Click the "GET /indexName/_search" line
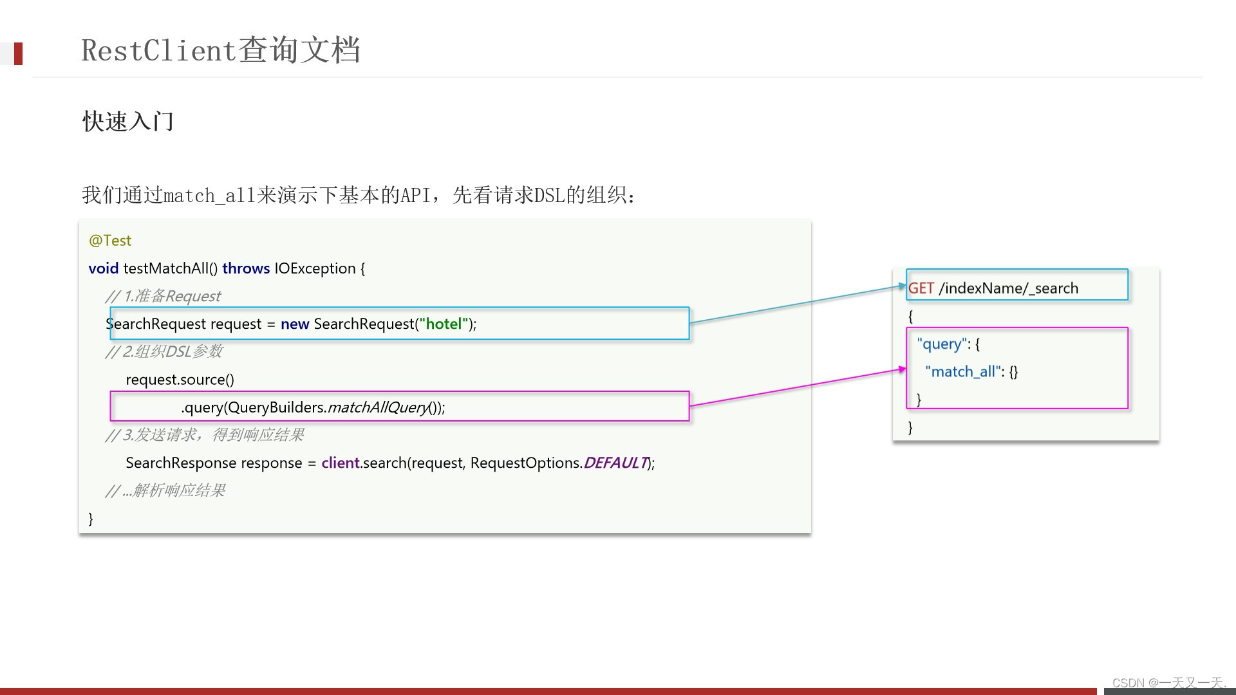Image resolution: width=1236 pixels, height=695 pixels. click(x=993, y=288)
